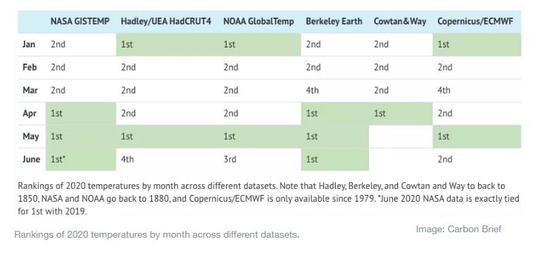This screenshot has width=550, height=262.
Task: Click the June row label
Action: click(x=31, y=159)
